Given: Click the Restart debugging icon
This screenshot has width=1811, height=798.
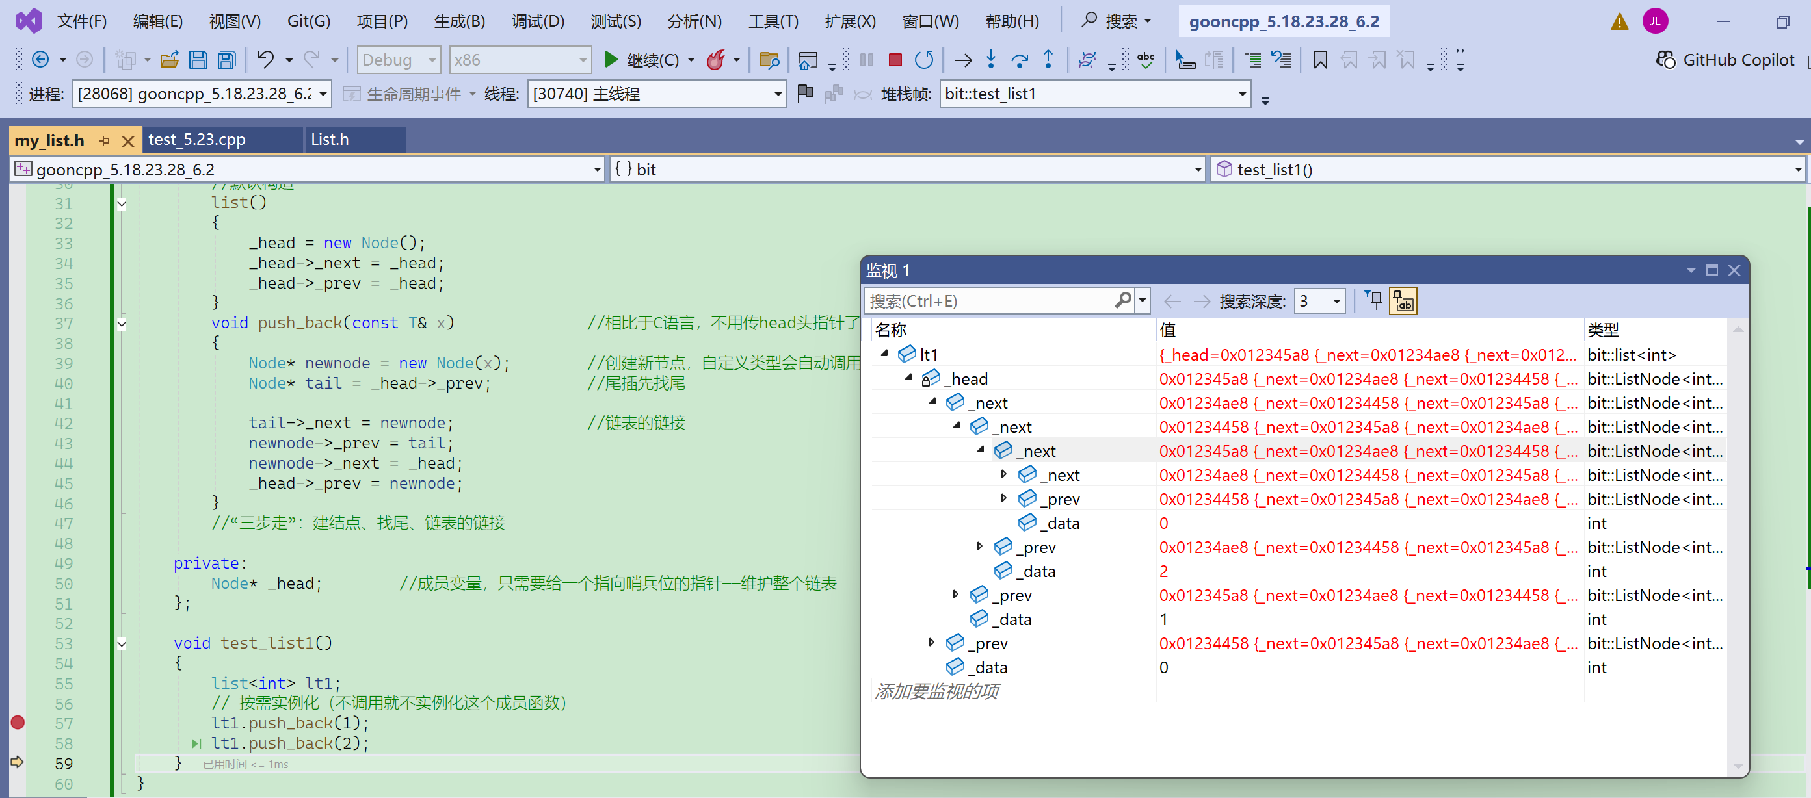Looking at the screenshot, I should click(x=924, y=60).
